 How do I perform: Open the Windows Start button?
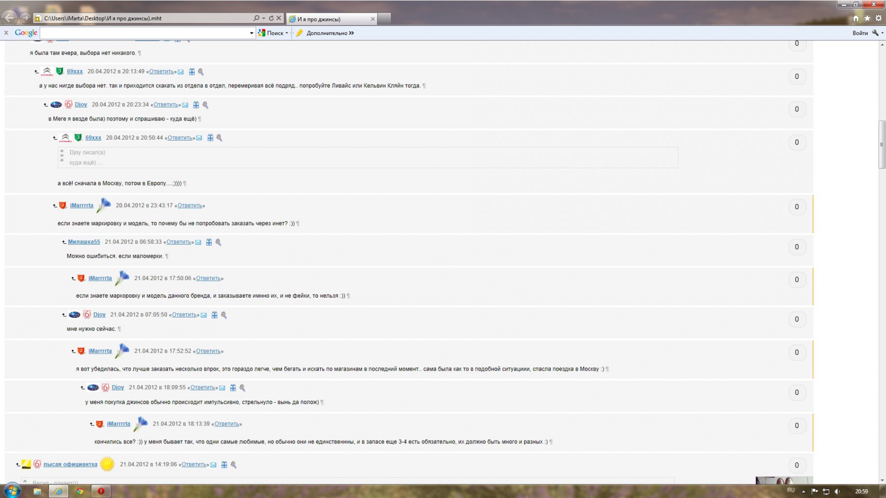pos(12,491)
